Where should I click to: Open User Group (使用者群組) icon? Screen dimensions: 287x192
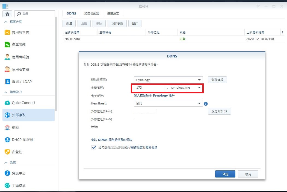[7, 69]
